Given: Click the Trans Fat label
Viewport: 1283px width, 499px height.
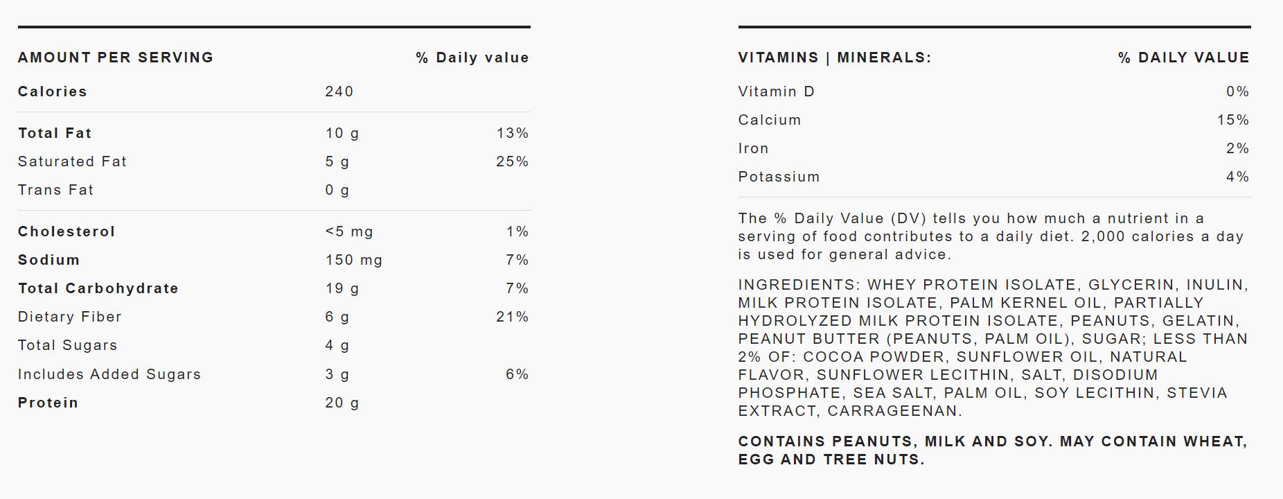Looking at the screenshot, I should (x=55, y=190).
